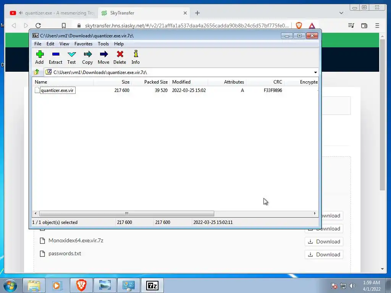Click the taskbar network tray icon
This screenshot has height=293, width=391.
coord(343,286)
